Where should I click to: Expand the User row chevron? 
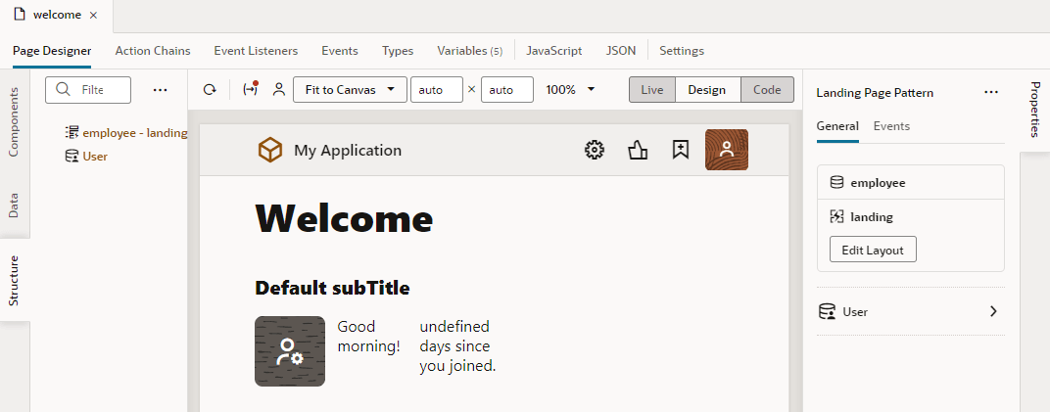point(993,311)
